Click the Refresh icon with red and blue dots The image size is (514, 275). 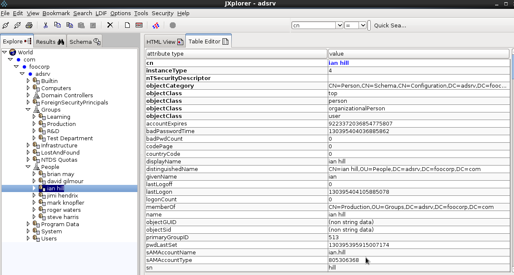pyautogui.click(x=156, y=25)
